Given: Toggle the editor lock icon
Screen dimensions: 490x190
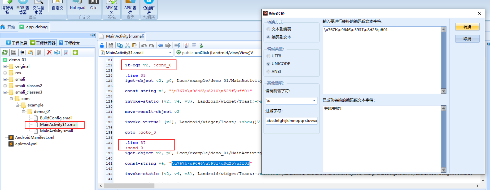Looking at the screenshot, I should pos(102,45).
